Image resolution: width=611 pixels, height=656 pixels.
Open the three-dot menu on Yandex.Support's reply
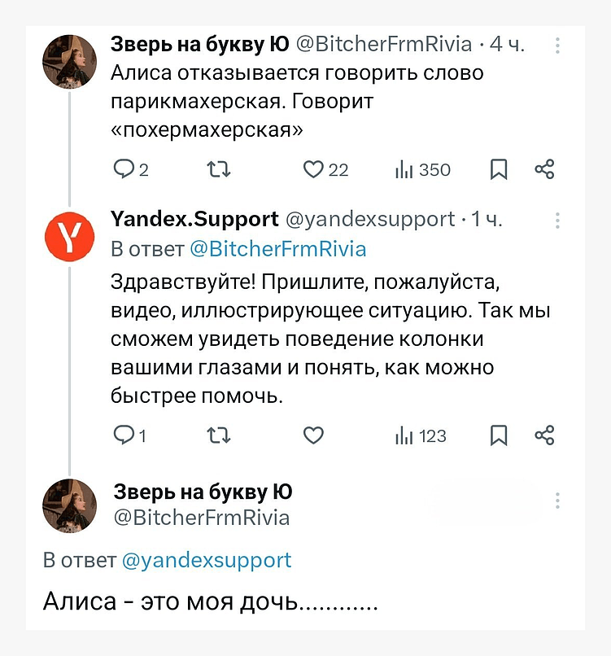tap(557, 220)
